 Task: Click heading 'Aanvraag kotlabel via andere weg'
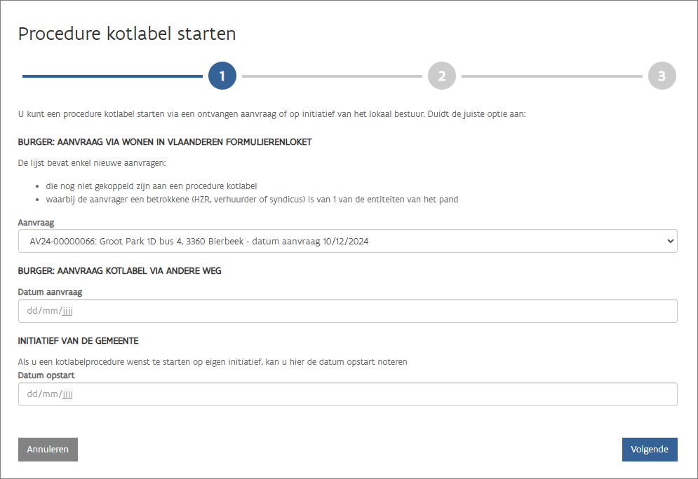click(120, 270)
